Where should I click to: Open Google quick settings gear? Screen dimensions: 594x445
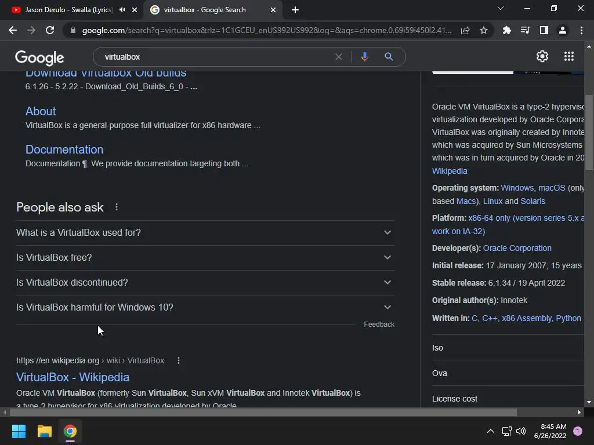(x=542, y=56)
